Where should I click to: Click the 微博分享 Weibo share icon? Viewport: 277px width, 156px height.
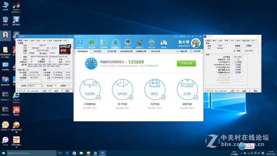coord(177,51)
